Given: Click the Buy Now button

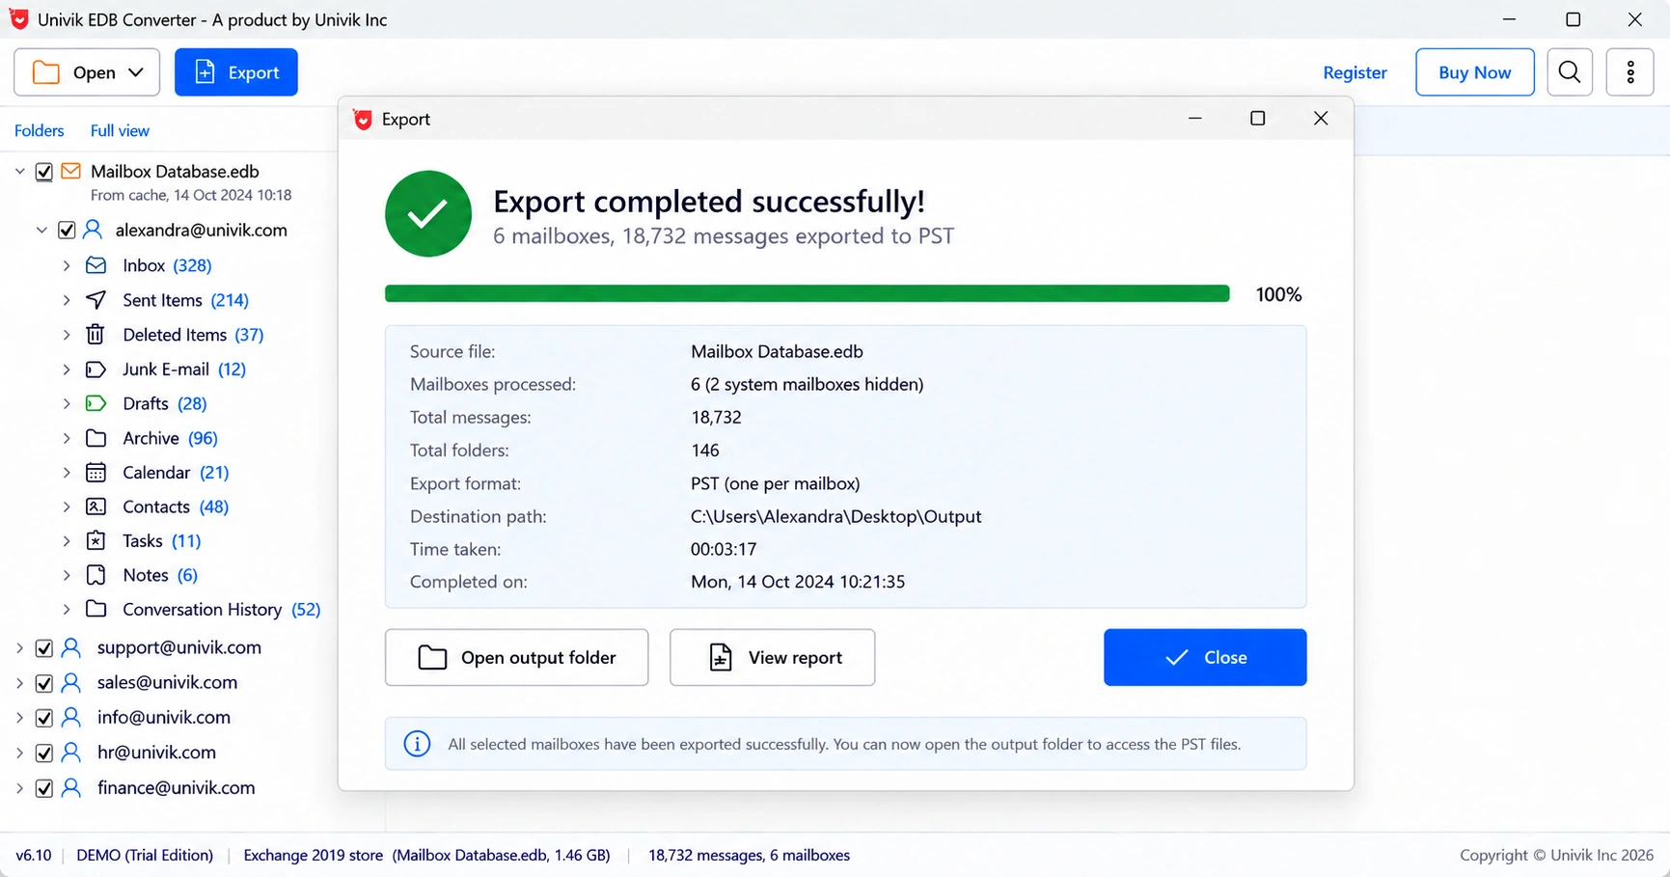Looking at the screenshot, I should click(1474, 72).
